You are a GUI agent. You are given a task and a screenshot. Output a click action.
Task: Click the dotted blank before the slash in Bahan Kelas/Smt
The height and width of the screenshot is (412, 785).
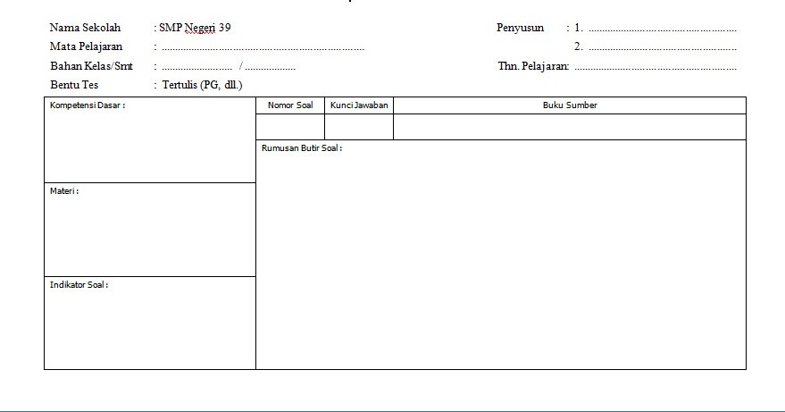pyautogui.click(x=196, y=68)
